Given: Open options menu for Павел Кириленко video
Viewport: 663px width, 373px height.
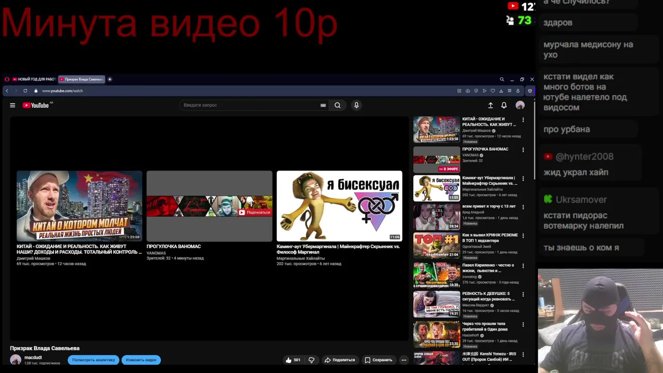Looking at the screenshot, I should 523,265.
